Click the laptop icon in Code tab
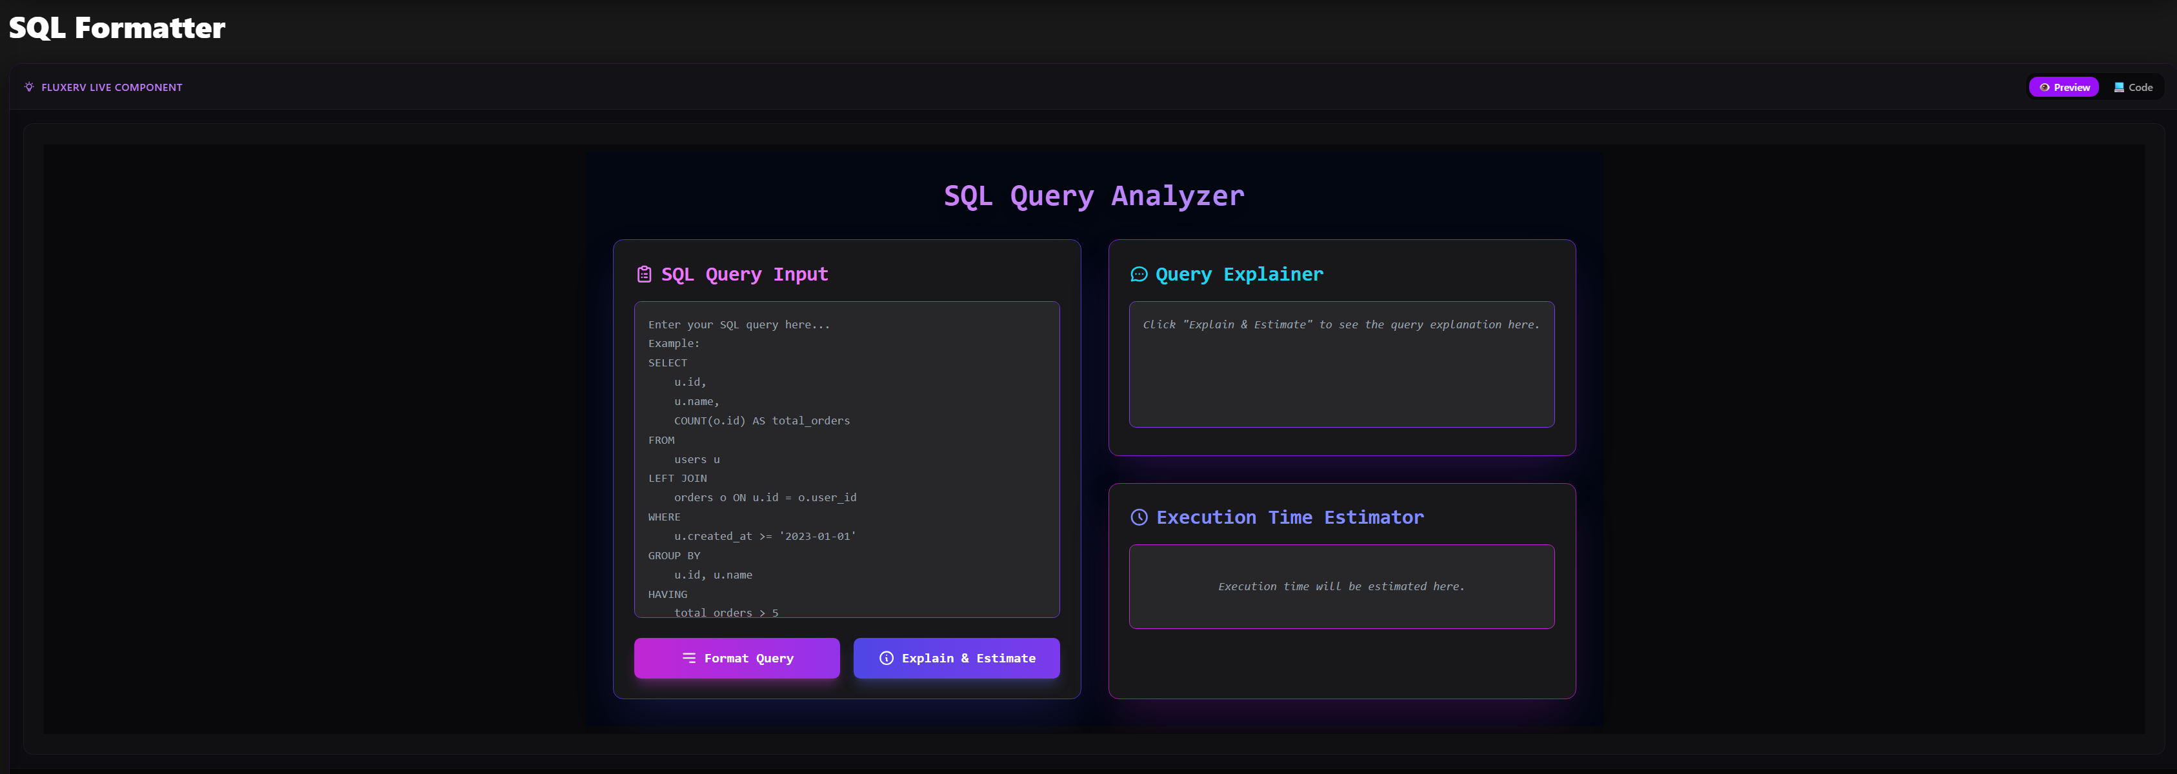This screenshot has width=2177, height=774. [x=2119, y=87]
